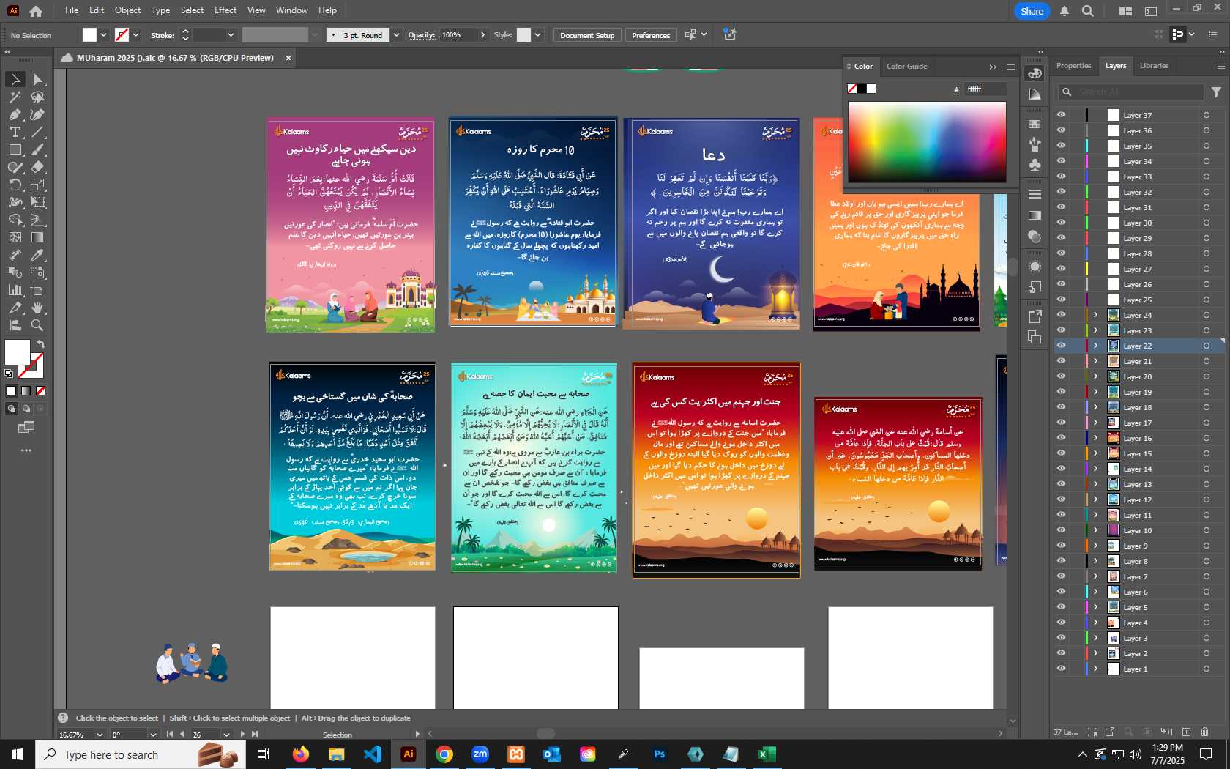
Task: Select the Magic Wand tool
Action: point(15,97)
